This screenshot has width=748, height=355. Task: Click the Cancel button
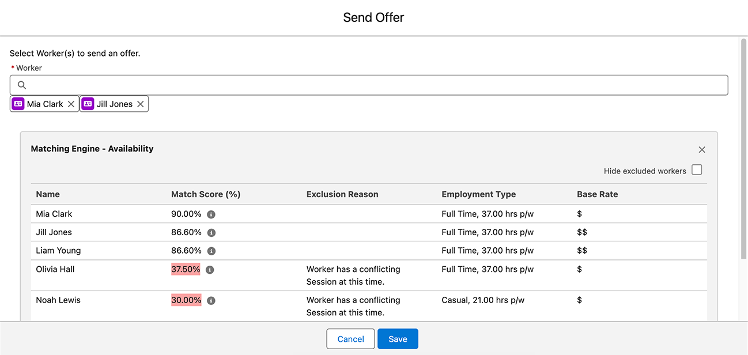tap(350, 339)
